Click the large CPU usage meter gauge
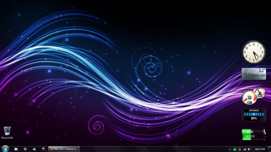This screenshot has height=152, width=271. [x=249, y=98]
